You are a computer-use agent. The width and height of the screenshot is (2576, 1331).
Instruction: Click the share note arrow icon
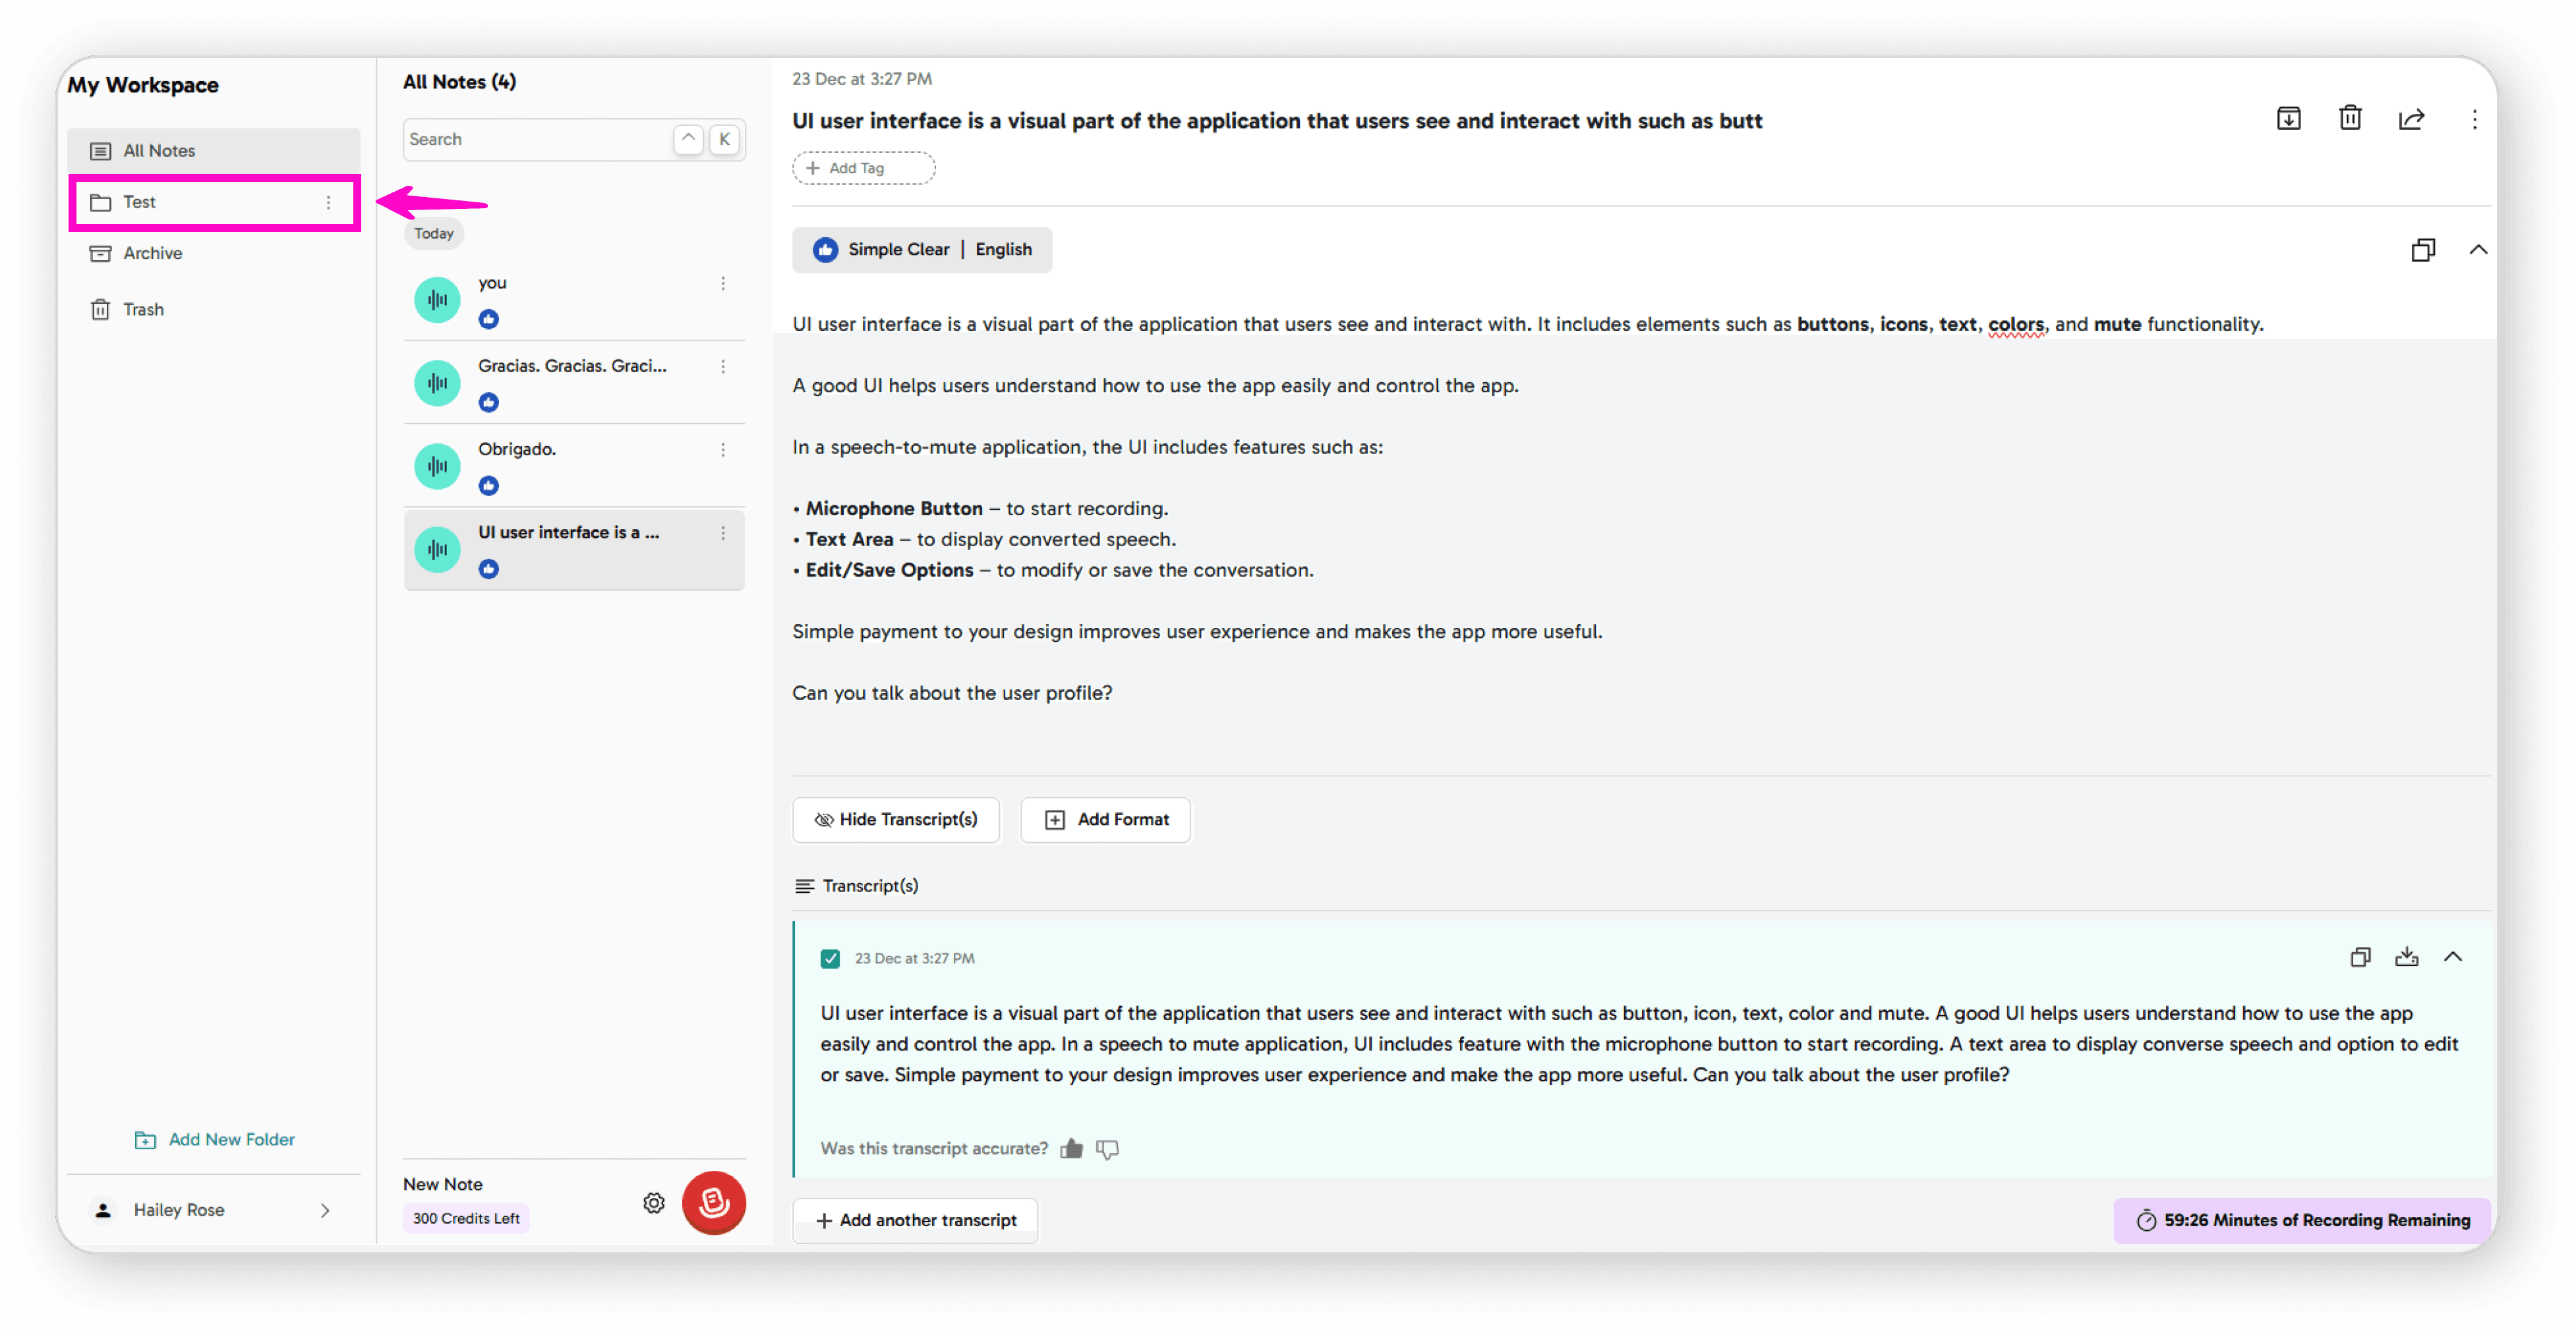pos(2411,119)
